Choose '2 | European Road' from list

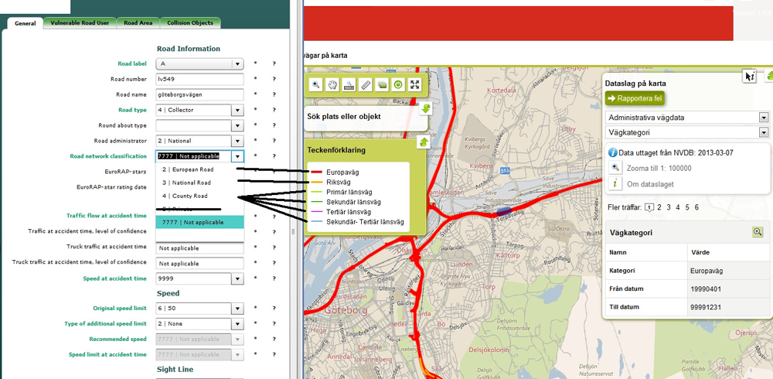point(188,169)
